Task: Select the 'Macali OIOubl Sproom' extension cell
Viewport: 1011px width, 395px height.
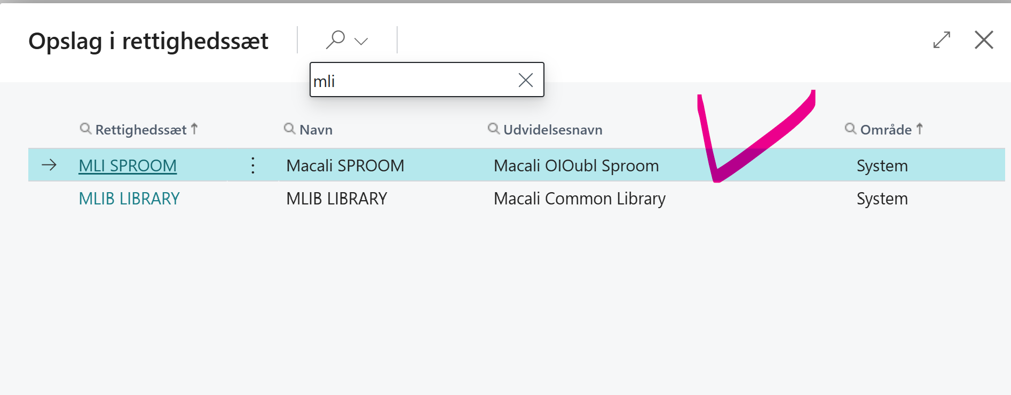Action: 576,166
